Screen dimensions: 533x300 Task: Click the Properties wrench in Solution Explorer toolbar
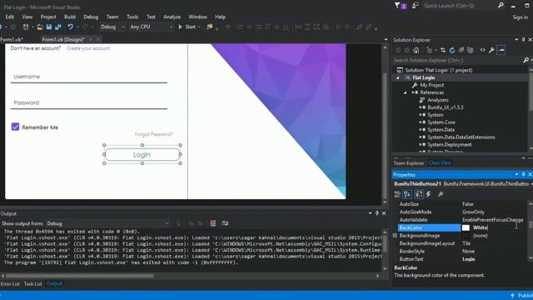coord(491,50)
